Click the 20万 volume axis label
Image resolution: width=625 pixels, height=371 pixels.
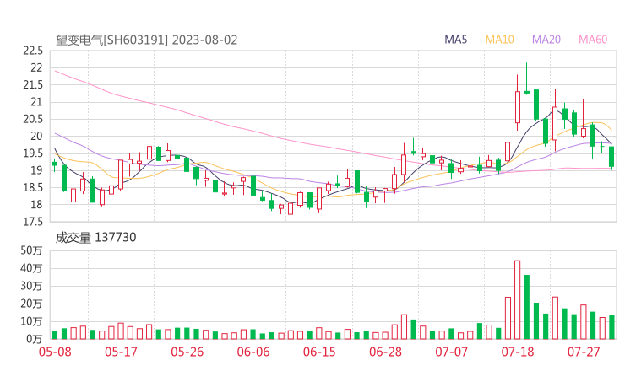[x=31, y=304]
